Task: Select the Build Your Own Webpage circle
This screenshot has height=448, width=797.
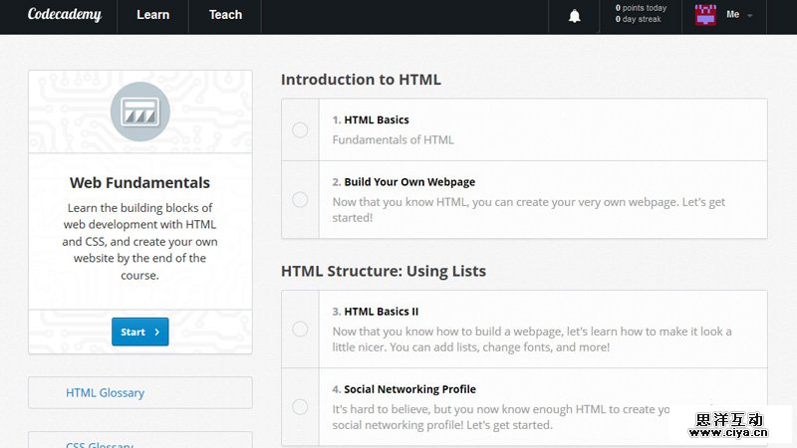Action: click(x=300, y=200)
